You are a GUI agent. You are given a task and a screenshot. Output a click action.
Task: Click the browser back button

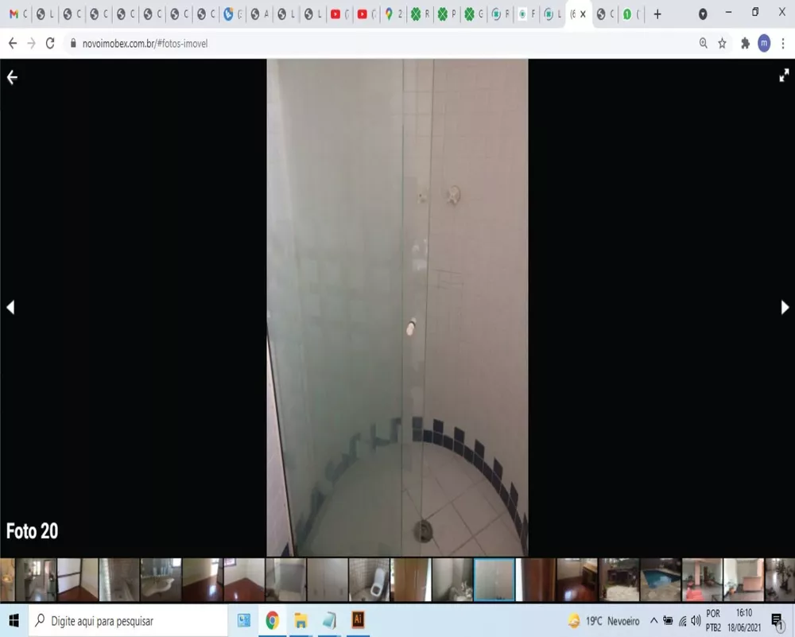tap(13, 44)
